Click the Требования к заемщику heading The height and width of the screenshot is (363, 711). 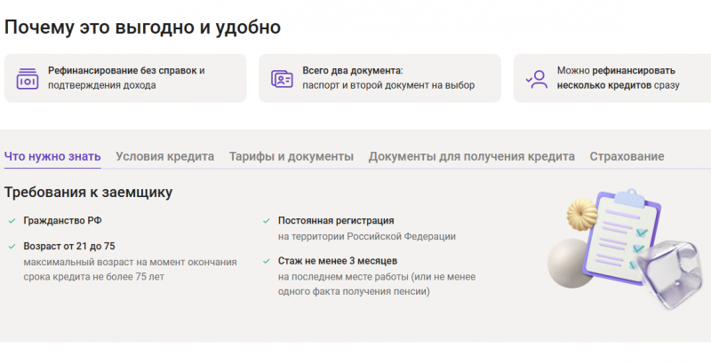[x=88, y=192]
